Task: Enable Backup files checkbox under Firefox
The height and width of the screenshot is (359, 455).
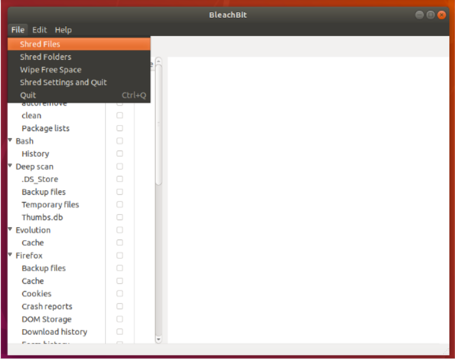Action: [x=120, y=268]
